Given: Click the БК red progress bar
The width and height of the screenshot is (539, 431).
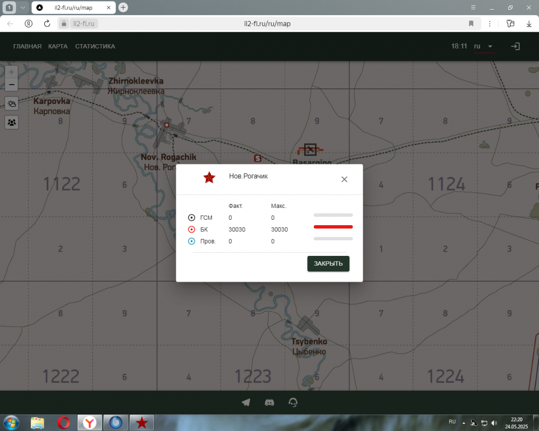Looking at the screenshot, I should (x=333, y=227).
